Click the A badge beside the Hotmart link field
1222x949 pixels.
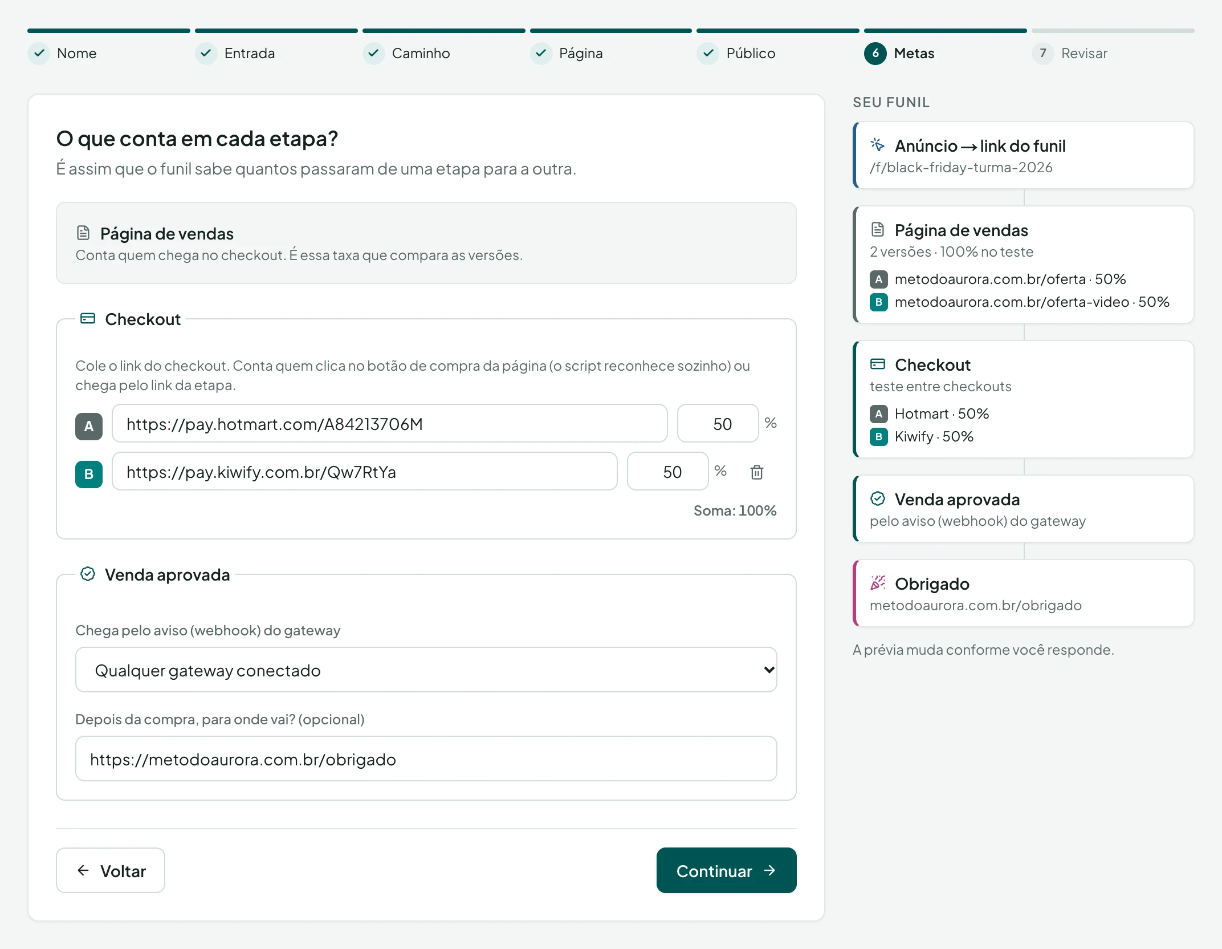(x=89, y=426)
